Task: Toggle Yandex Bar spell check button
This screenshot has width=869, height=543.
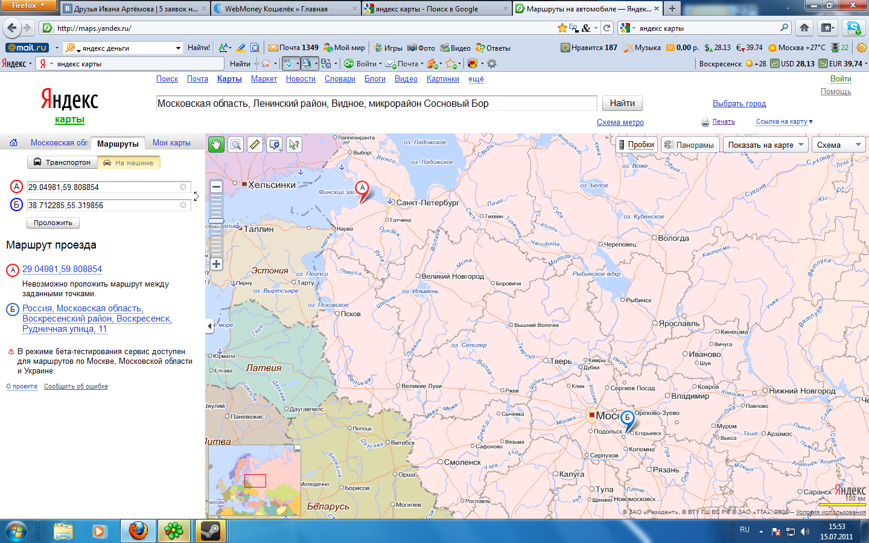Action: 291,63
